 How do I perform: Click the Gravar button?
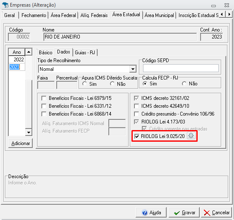point(184,213)
